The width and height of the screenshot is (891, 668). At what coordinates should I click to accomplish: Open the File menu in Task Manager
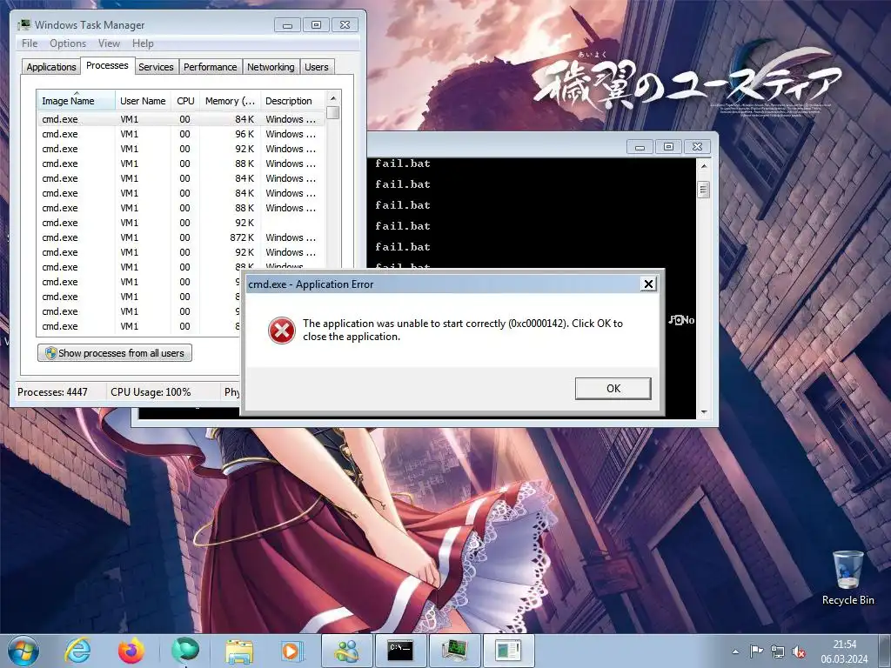[30, 43]
